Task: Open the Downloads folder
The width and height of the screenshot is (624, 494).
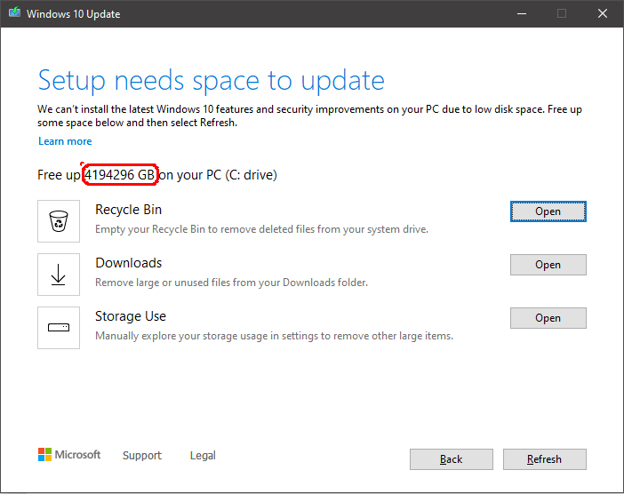Action: [548, 265]
